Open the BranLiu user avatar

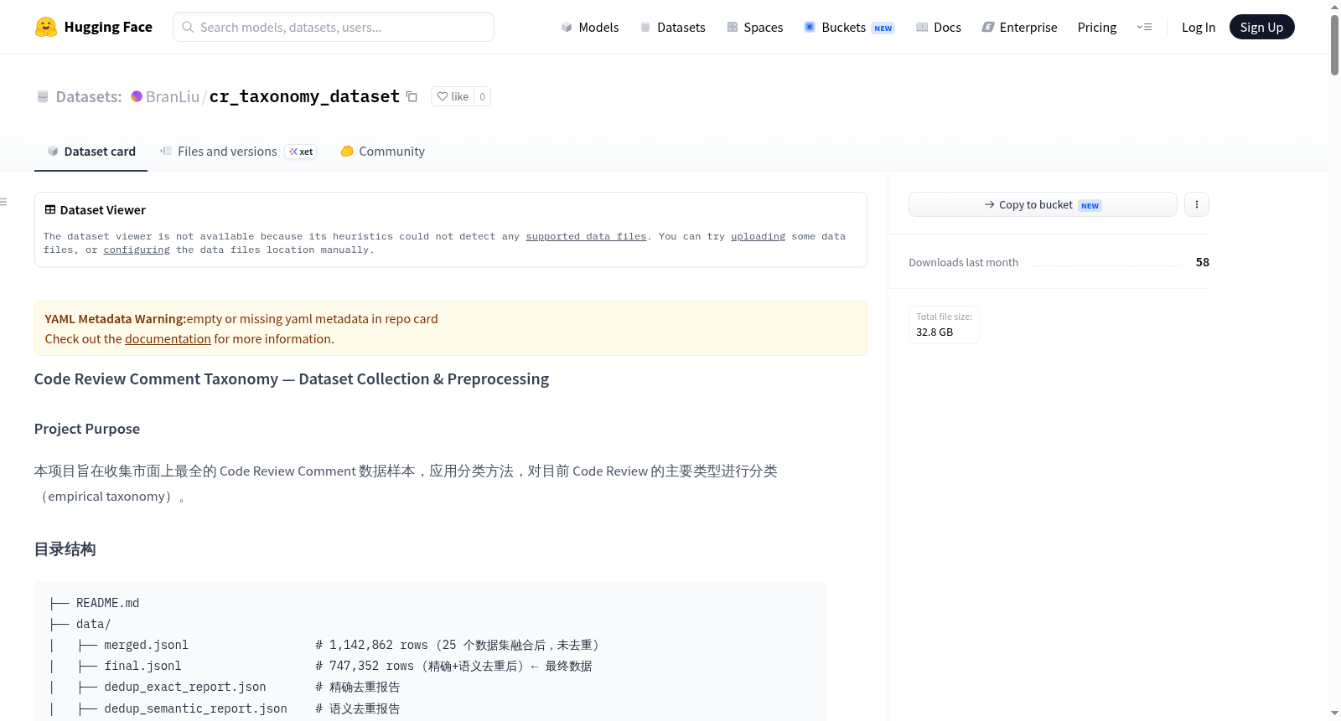point(137,96)
